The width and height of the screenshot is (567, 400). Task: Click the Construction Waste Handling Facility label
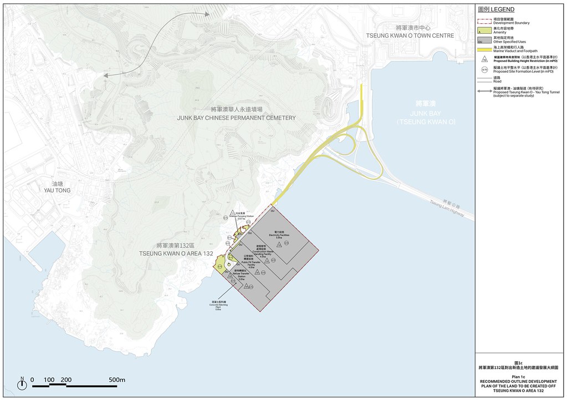[263, 253]
